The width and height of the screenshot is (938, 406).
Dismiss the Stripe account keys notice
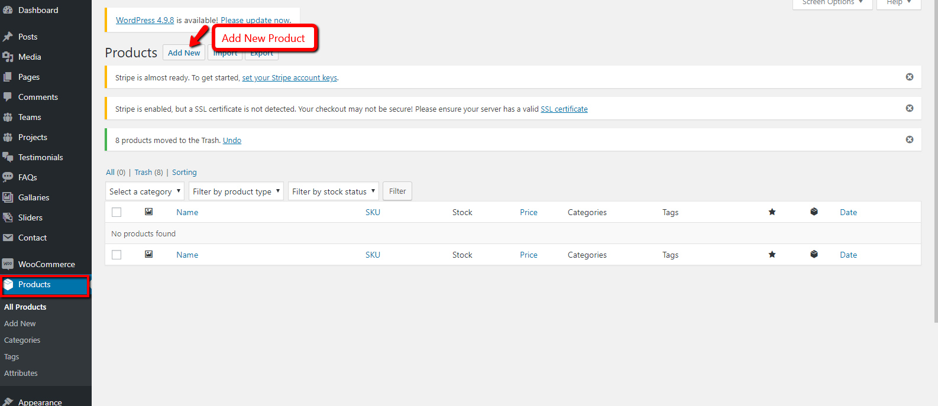[910, 77]
